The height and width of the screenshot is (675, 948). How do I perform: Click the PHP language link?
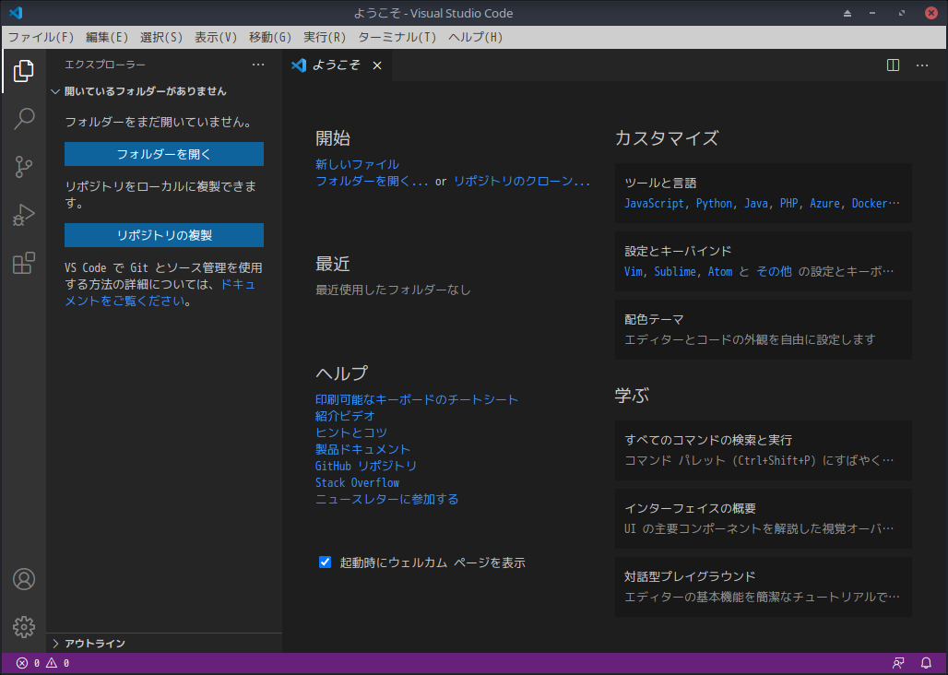coord(789,204)
